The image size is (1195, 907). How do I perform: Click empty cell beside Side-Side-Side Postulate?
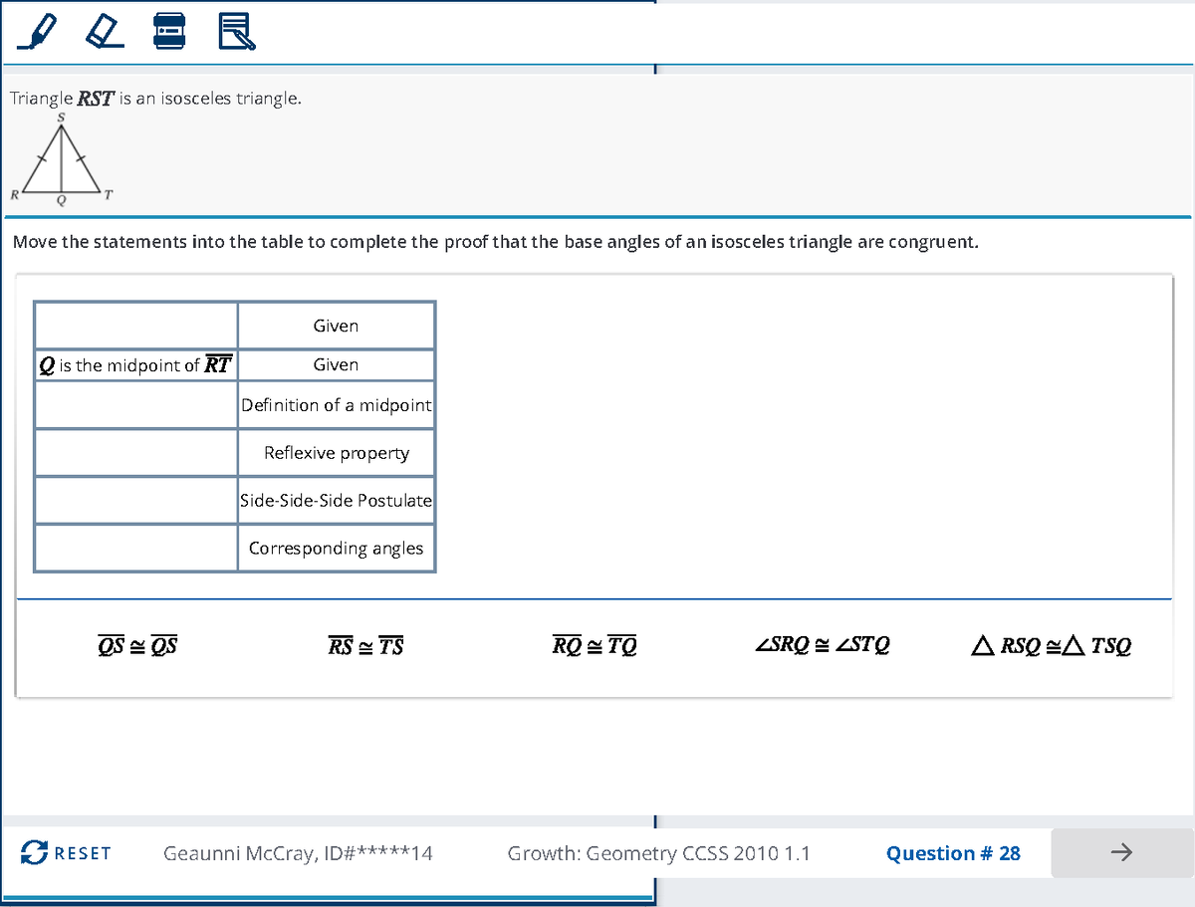pos(136,500)
